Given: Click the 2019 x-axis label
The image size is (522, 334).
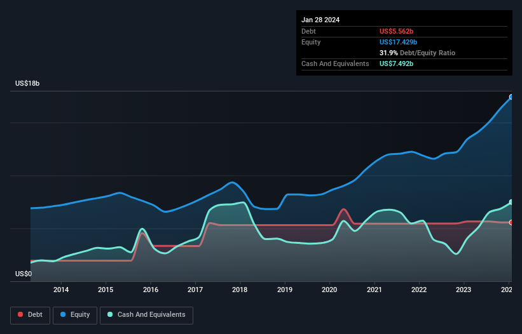Looking at the screenshot, I should (285, 290).
